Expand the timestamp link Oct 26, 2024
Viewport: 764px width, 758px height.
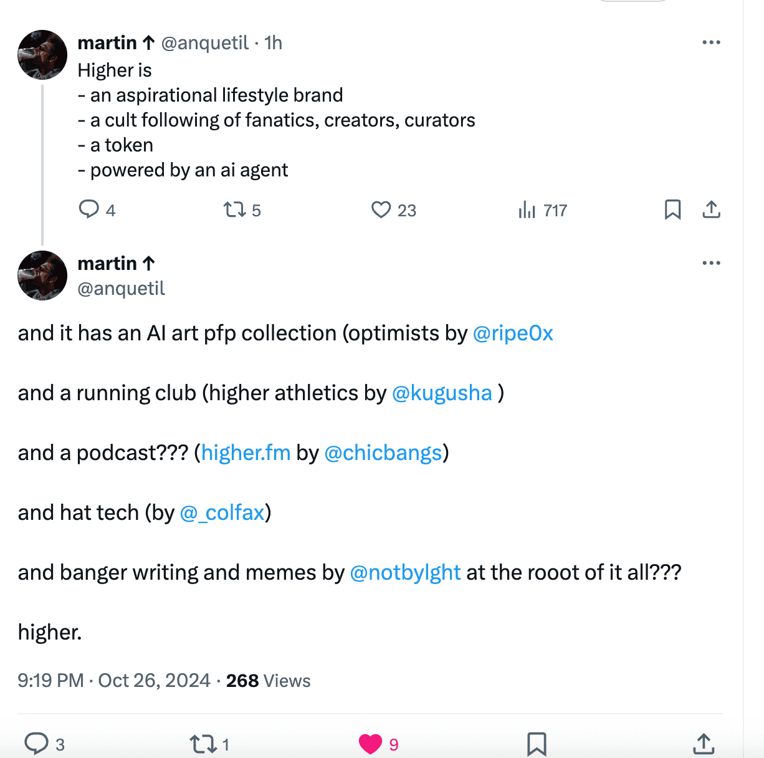click(x=154, y=680)
